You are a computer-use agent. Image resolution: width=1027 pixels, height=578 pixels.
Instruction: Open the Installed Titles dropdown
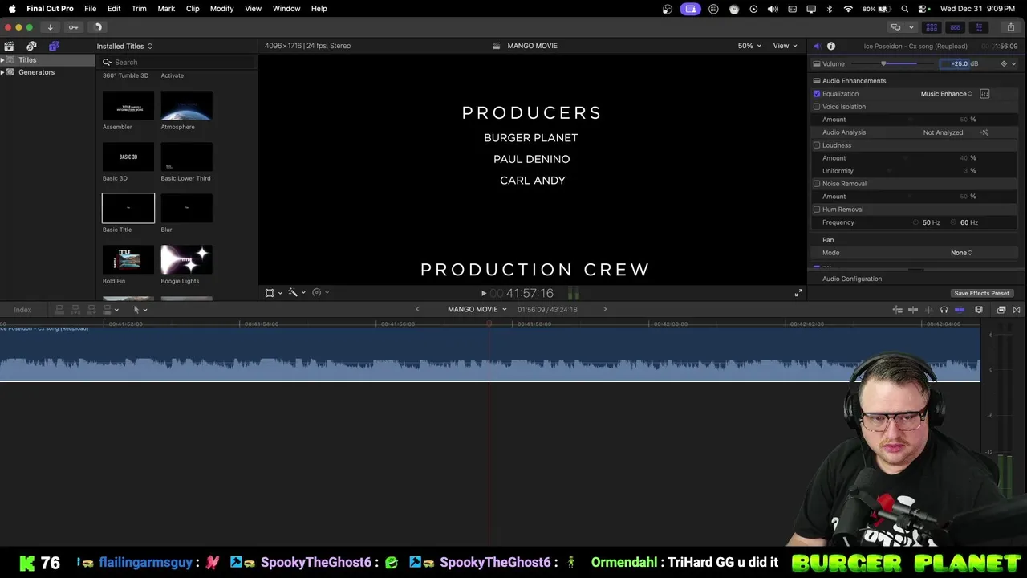124,46
